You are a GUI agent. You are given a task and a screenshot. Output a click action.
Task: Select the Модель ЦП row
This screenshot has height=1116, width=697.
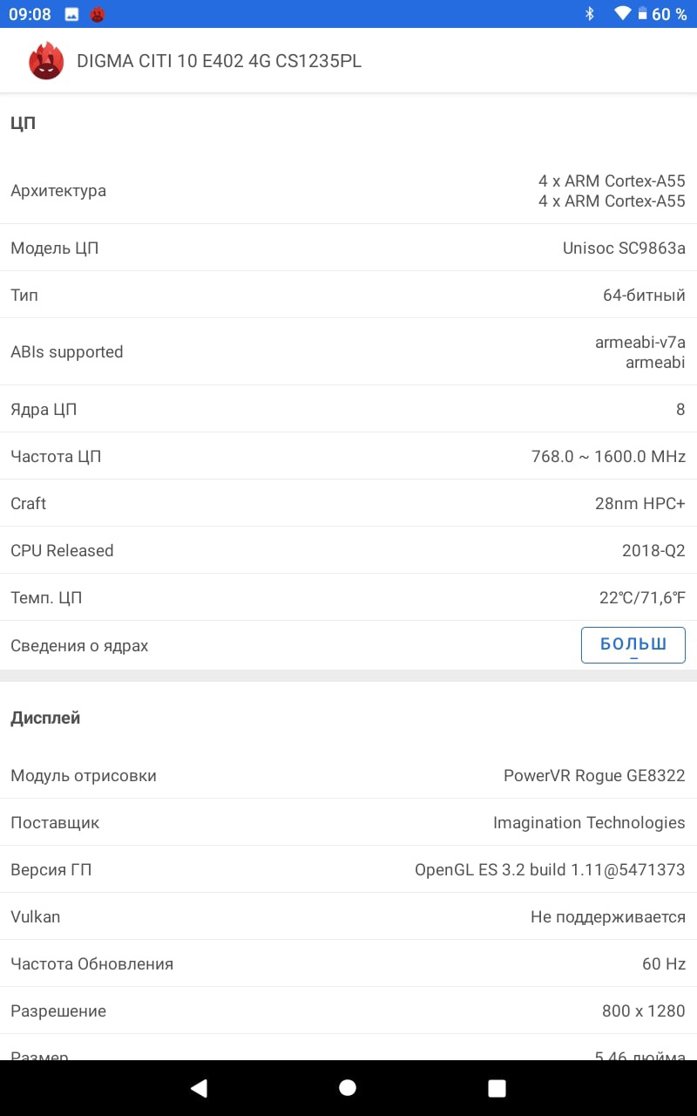[x=348, y=248]
